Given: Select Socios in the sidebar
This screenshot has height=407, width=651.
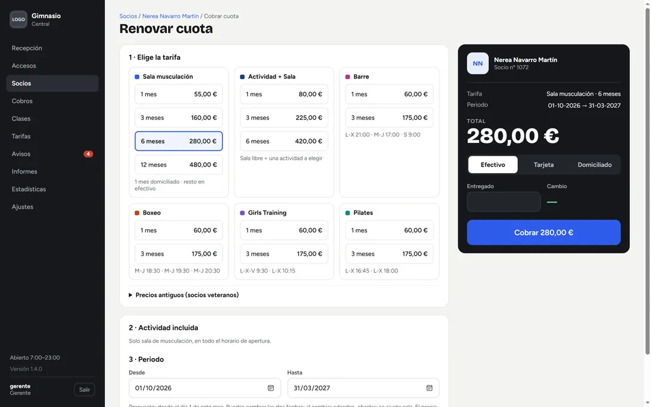Looking at the screenshot, I should [x=52, y=83].
